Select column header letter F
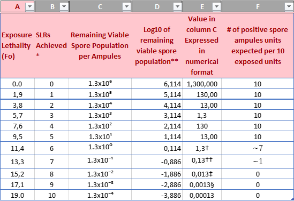This screenshot has width=294, height=201. point(258,7)
